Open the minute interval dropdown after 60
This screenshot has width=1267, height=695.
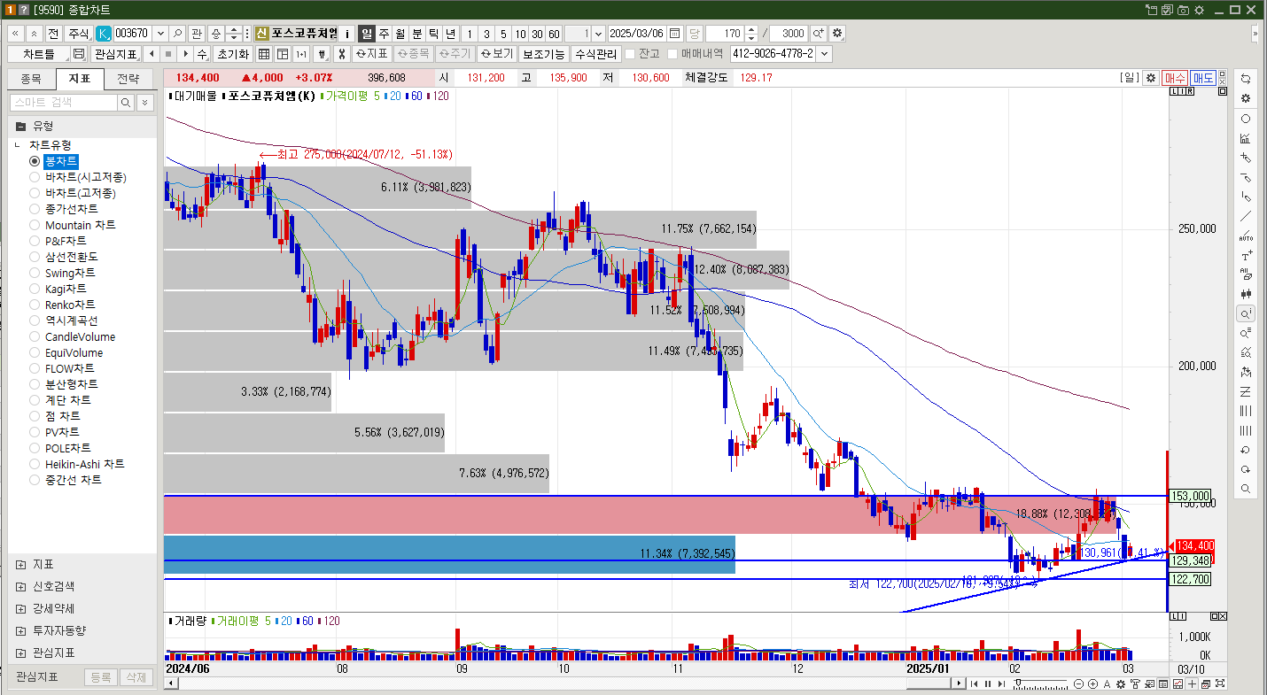(x=598, y=33)
